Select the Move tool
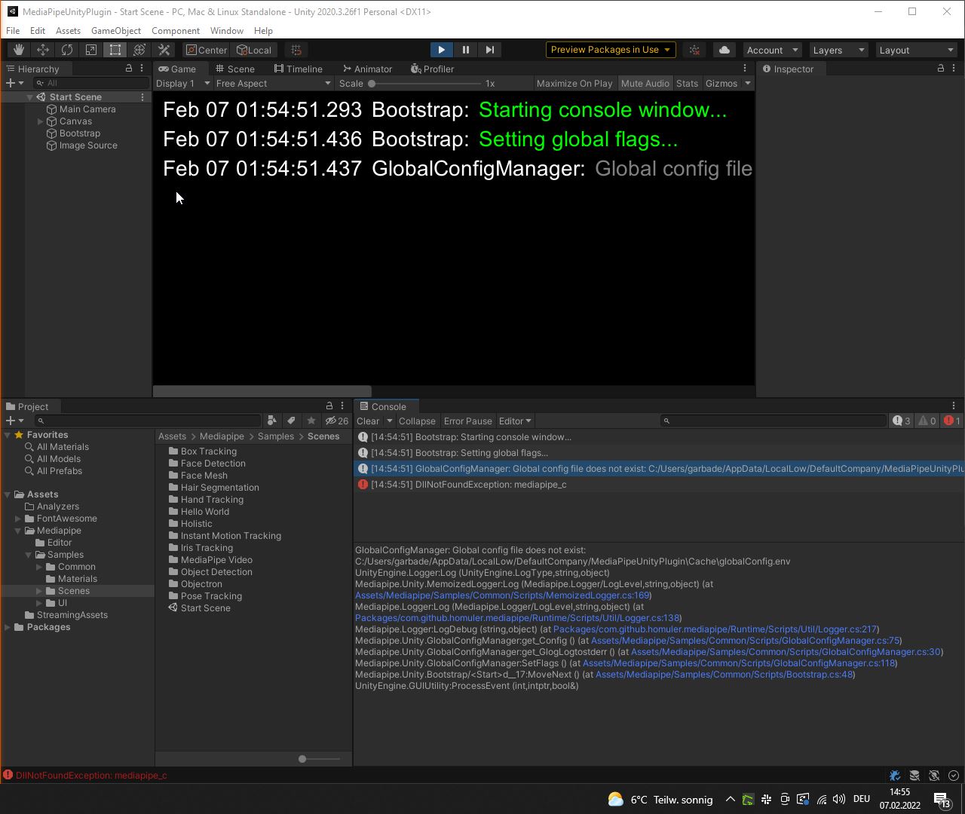 tap(42, 50)
